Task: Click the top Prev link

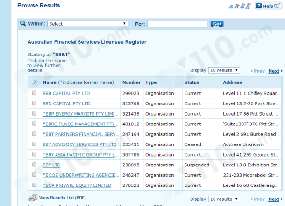Action: coord(259,71)
